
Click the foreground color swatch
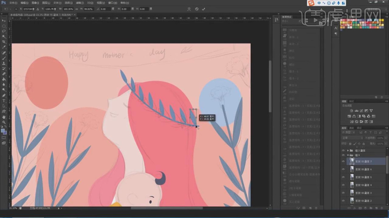(x=3, y=131)
